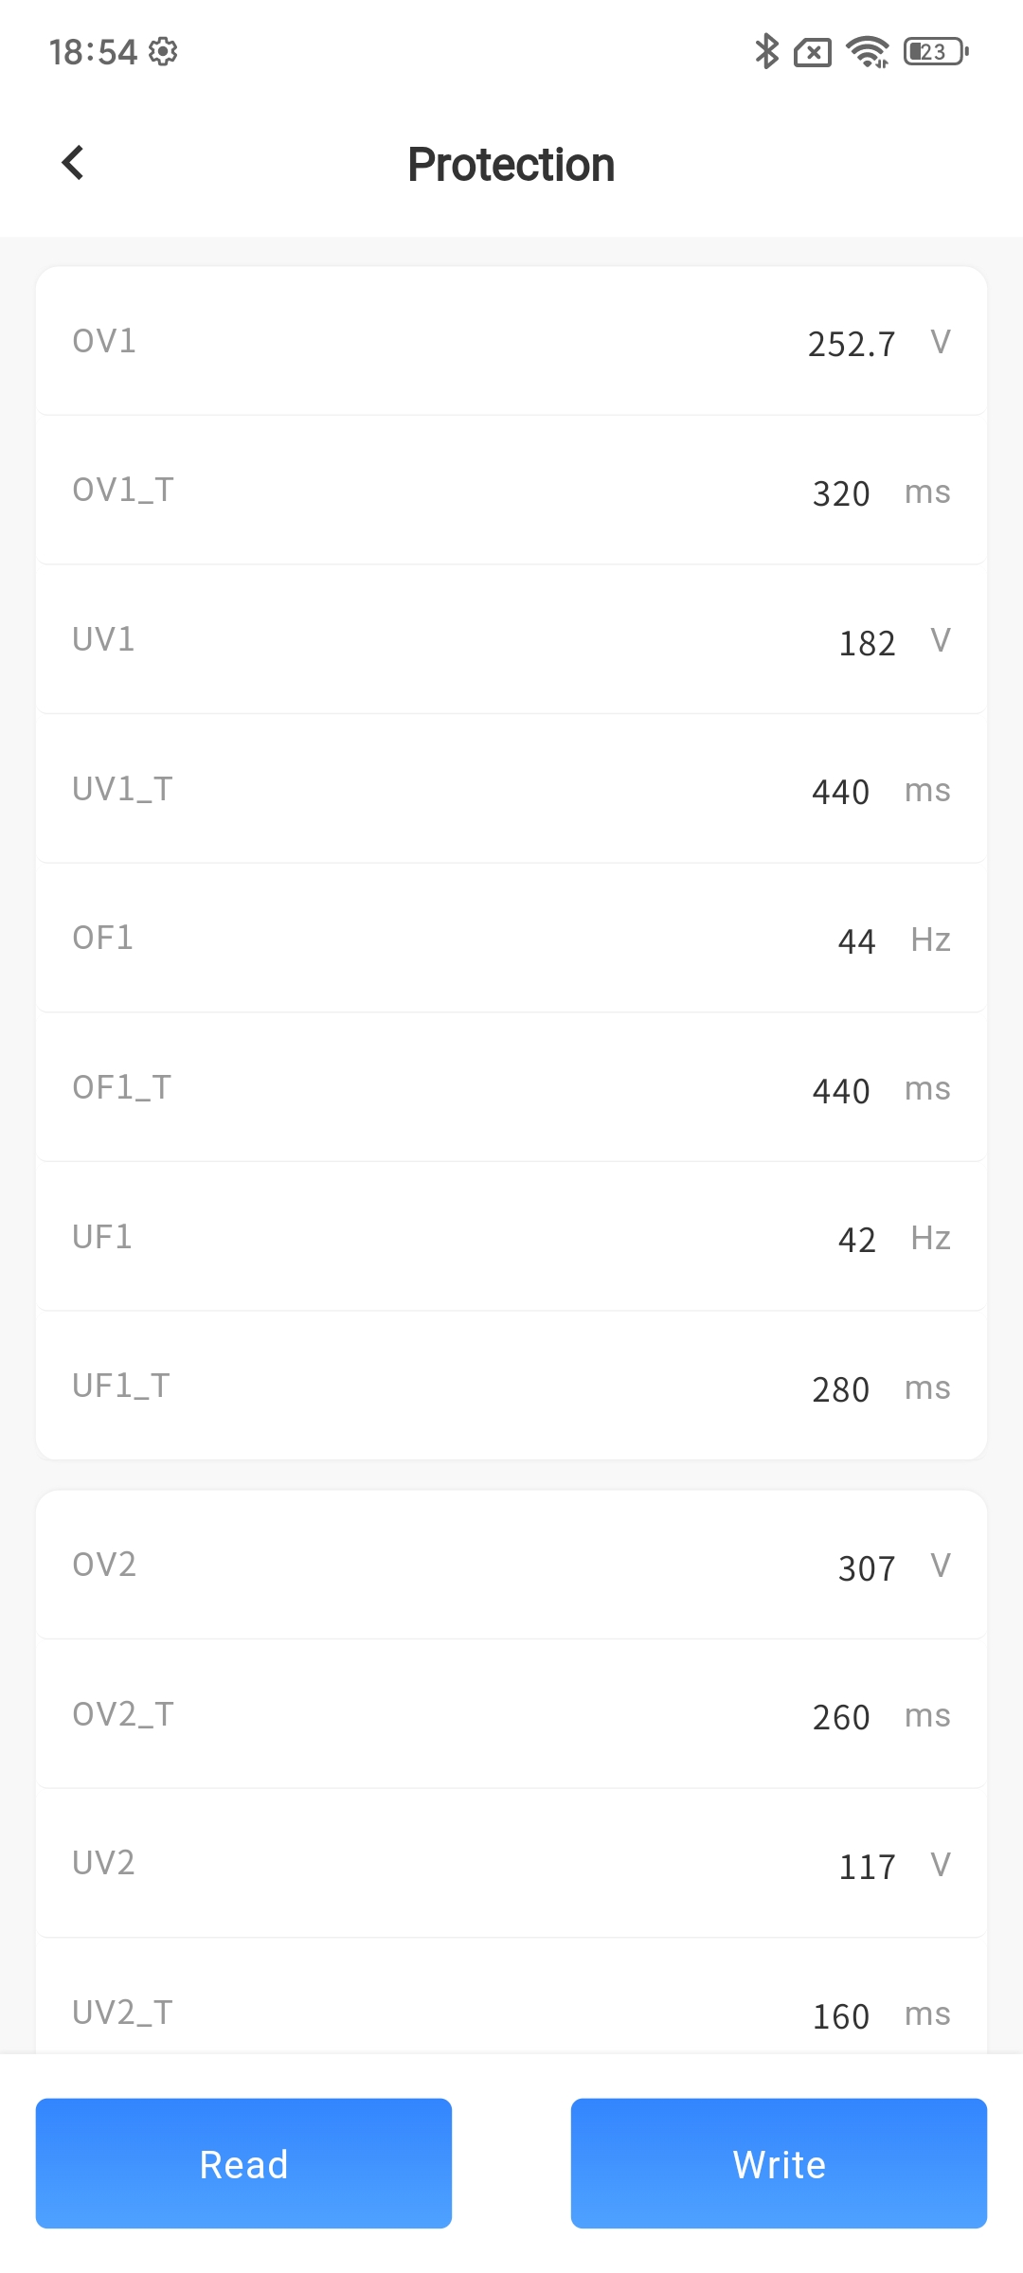Edit the OV1_T time value 320
This screenshot has height=2273, width=1023.
click(x=841, y=493)
